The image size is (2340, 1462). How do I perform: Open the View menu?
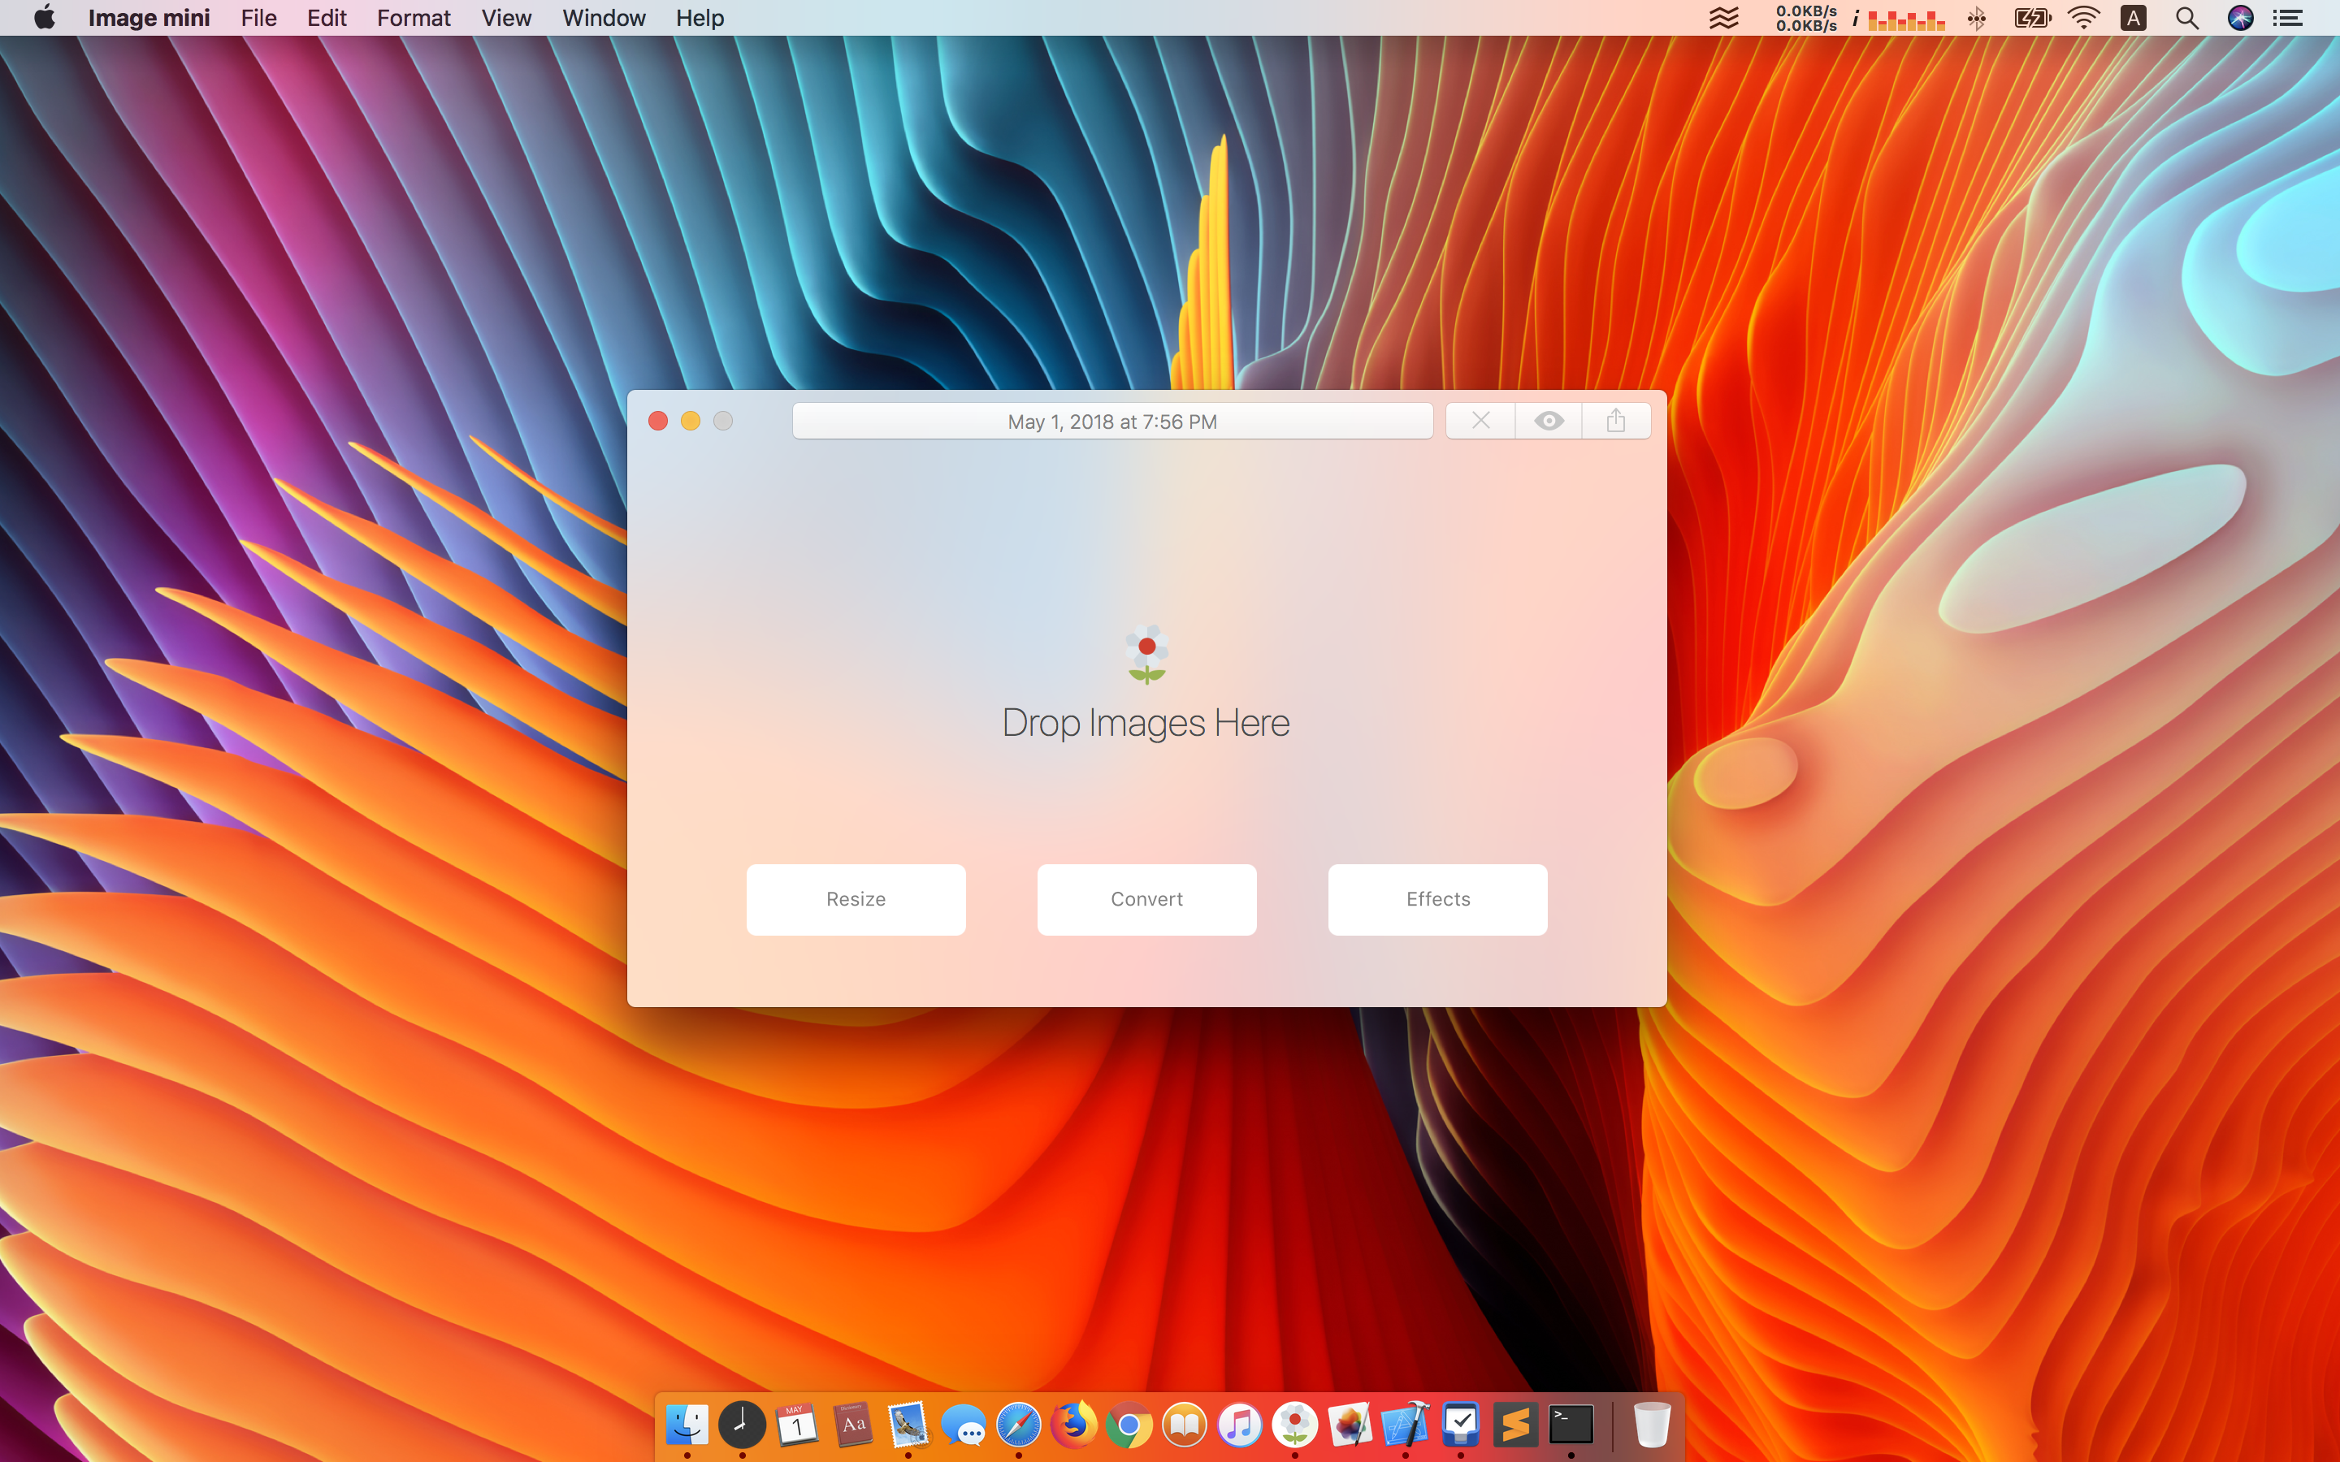pyautogui.click(x=505, y=17)
